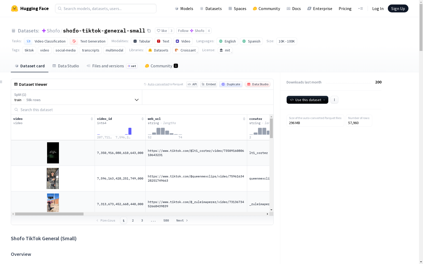
Task: Switch to the Data Studio tab
Action: coord(66,66)
